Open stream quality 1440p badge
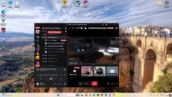 pos(98,28)
